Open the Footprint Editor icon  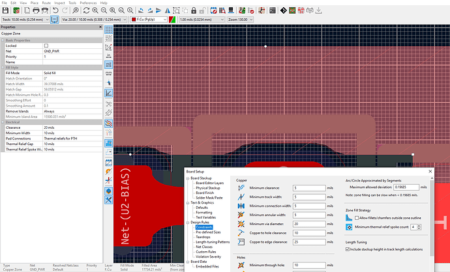click(213, 10)
